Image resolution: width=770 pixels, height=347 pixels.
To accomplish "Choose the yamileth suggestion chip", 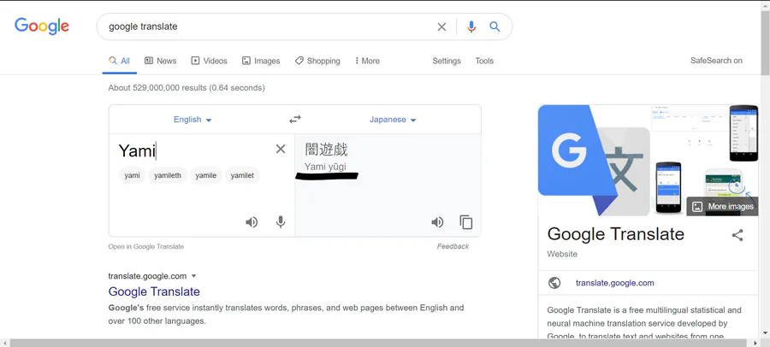I will tap(168, 175).
